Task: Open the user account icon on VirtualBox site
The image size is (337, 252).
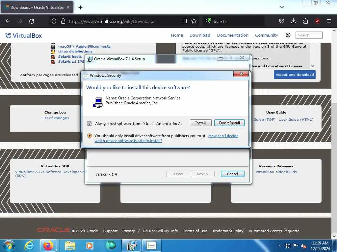Action: coord(288,35)
